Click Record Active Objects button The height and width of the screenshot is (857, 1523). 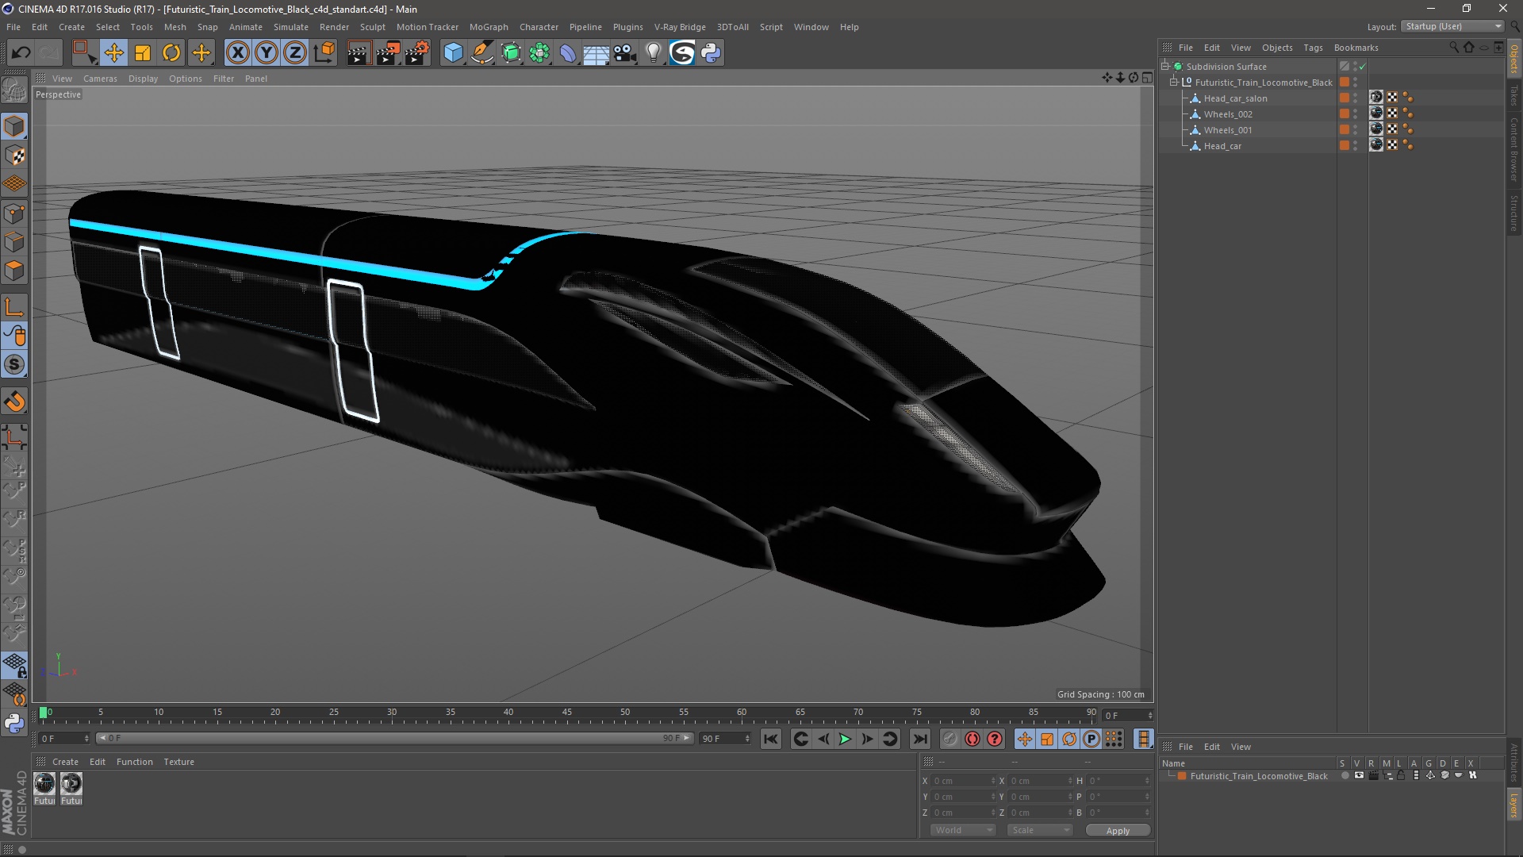click(x=950, y=740)
